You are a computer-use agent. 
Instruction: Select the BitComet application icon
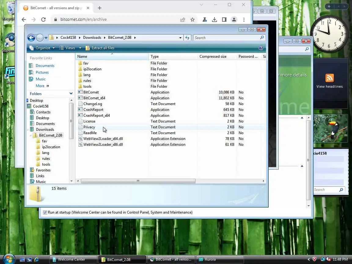point(80,92)
